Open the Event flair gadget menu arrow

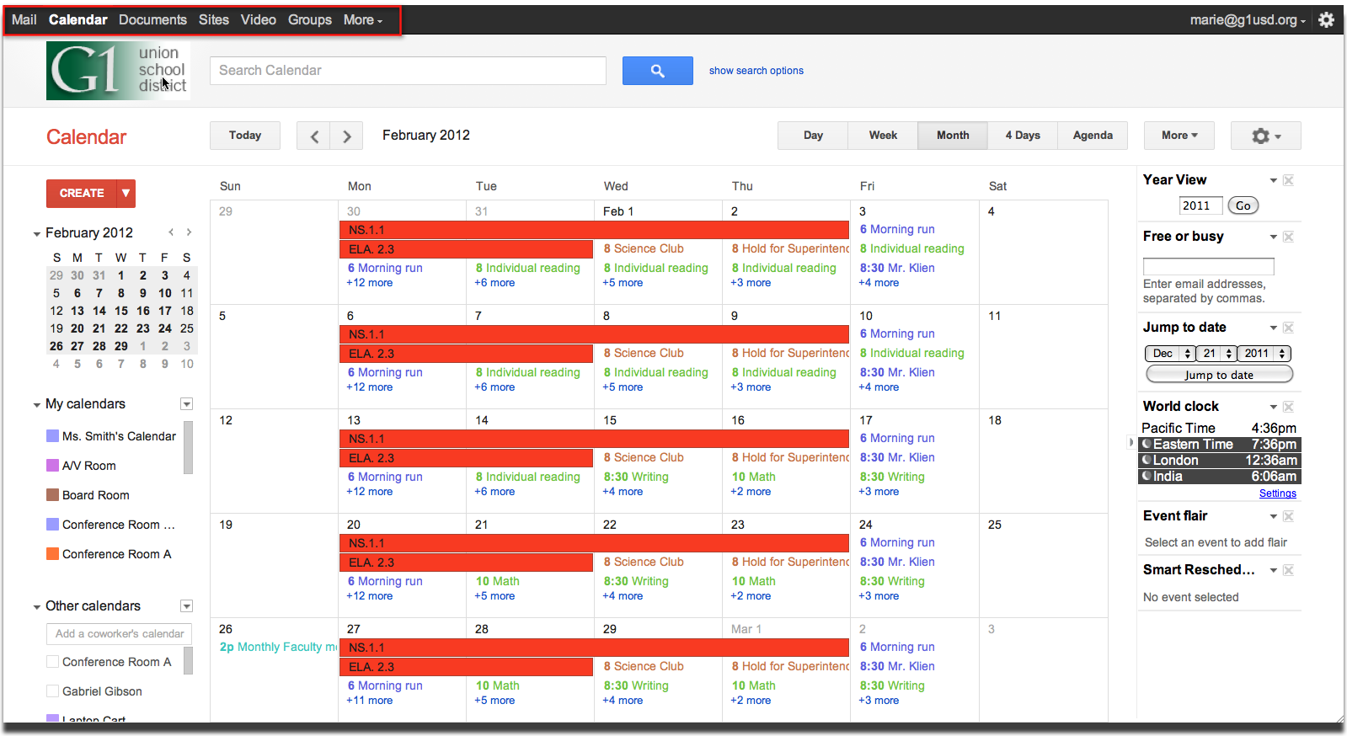click(1273, 516)
